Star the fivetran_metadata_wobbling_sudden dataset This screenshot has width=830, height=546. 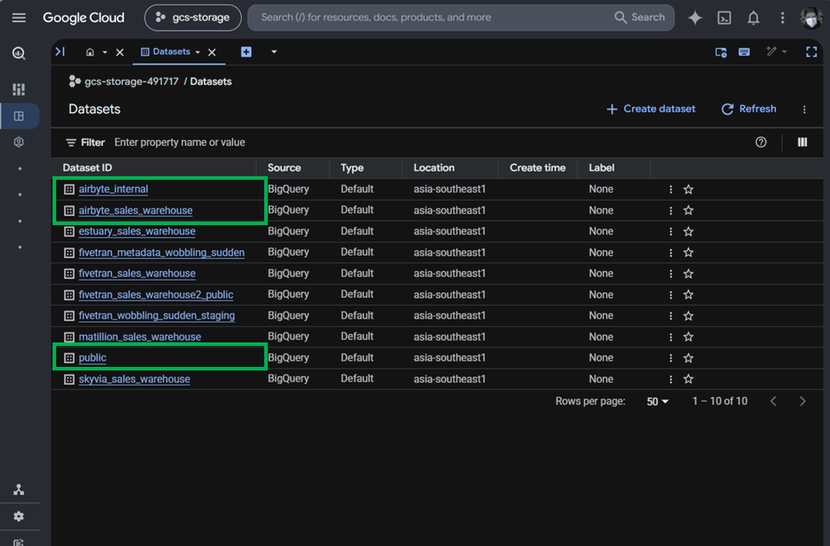pyautogui.click(x=688, y=253)
